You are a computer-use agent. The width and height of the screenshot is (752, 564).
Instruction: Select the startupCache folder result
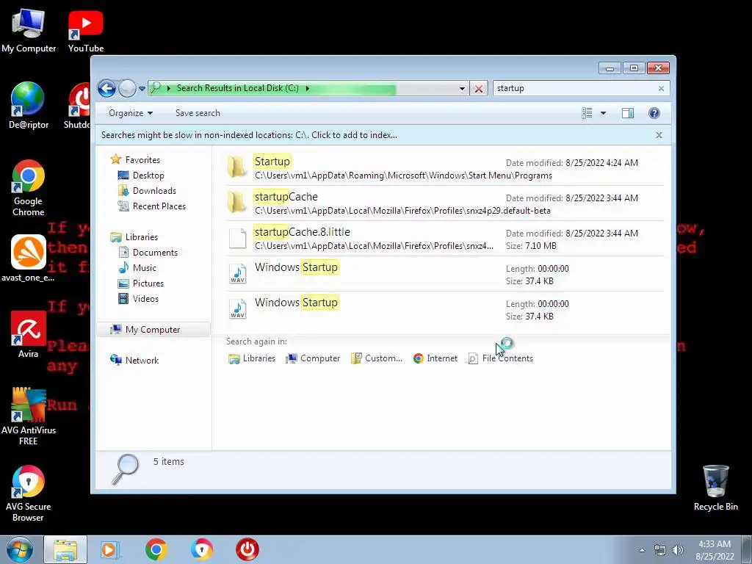445,203
